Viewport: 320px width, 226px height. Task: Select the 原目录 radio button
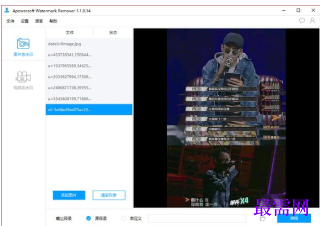[x=88, y=218]
